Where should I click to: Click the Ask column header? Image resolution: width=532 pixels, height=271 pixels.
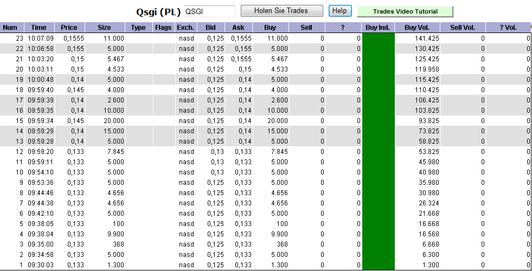click(x=238, y=28)
